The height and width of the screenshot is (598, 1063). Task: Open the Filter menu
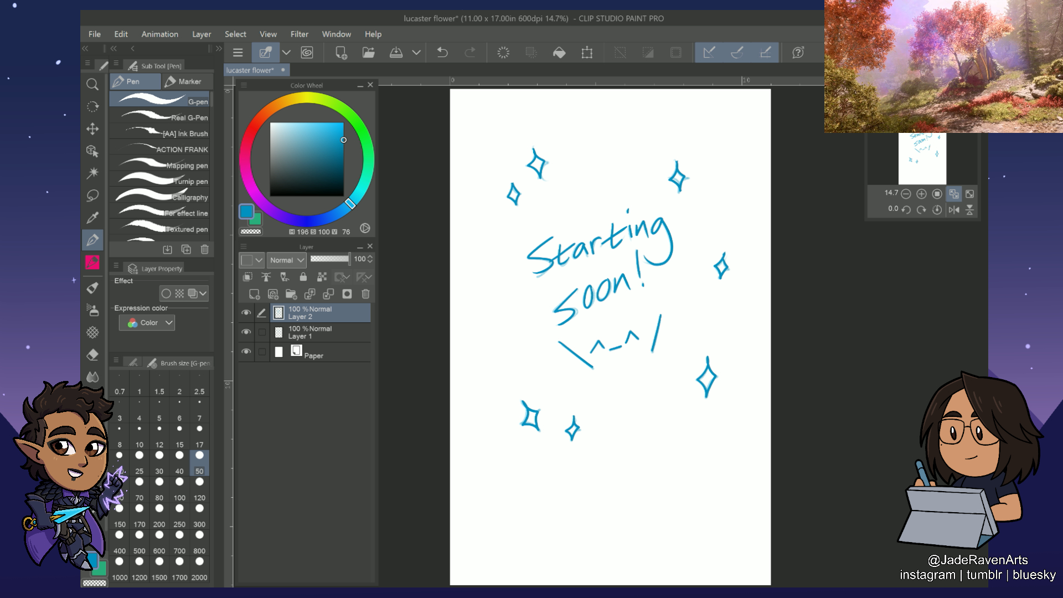click(299, 34)
